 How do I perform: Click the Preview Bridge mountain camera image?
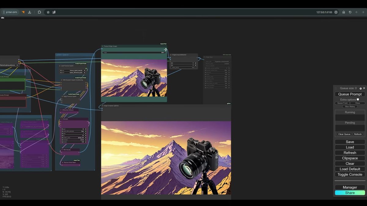(134, 78)
